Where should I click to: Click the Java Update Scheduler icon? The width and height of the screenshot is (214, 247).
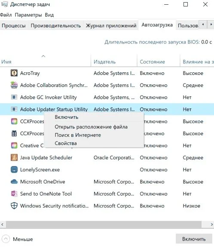click(x=14, y=157)
